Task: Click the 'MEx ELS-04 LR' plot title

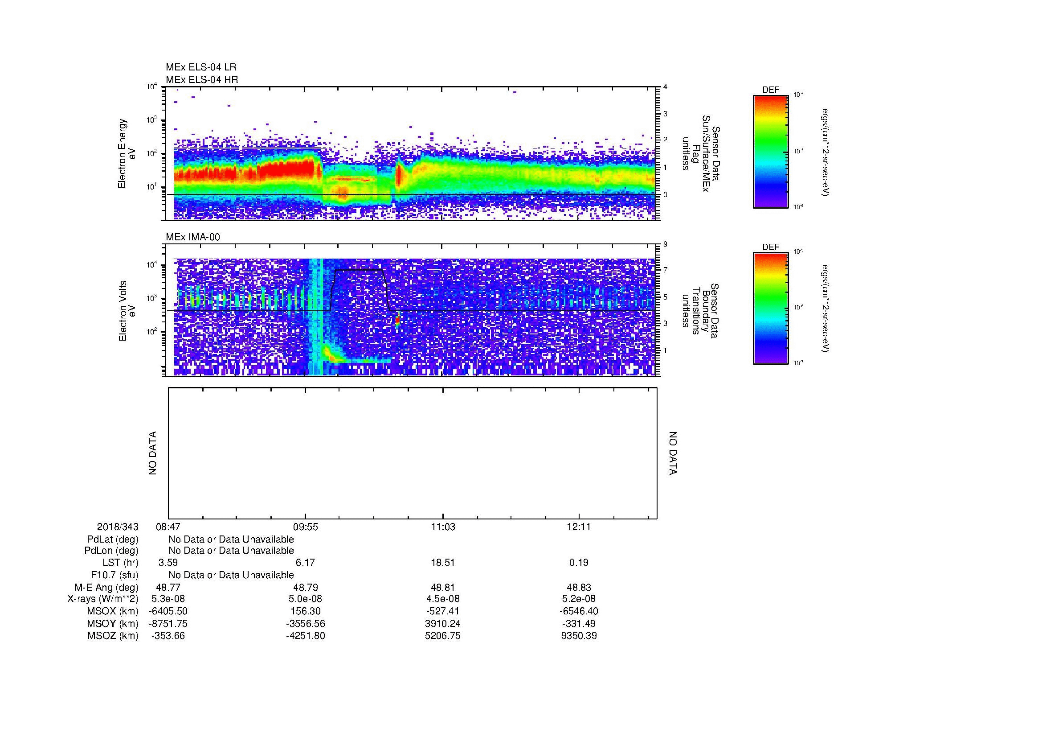Action: pyautogui.click(x=200, y=67)
